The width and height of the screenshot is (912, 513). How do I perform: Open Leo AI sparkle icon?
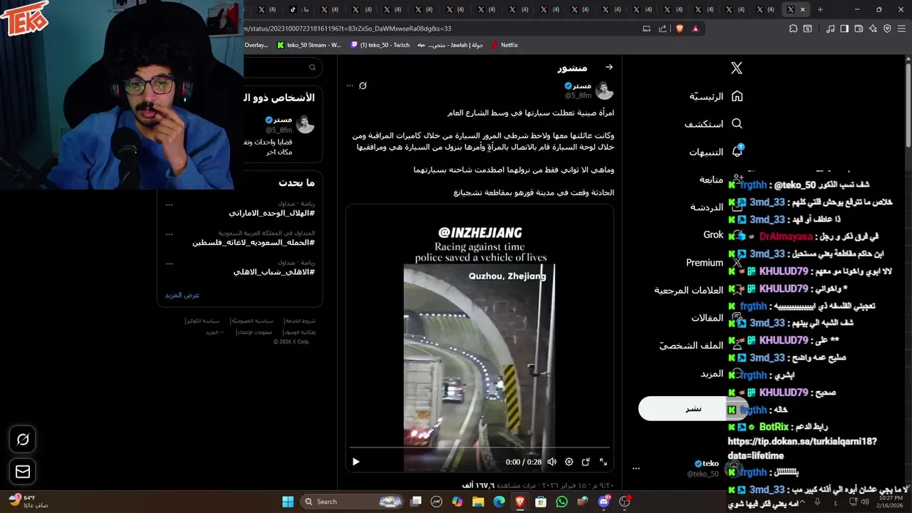pos(873,28)
